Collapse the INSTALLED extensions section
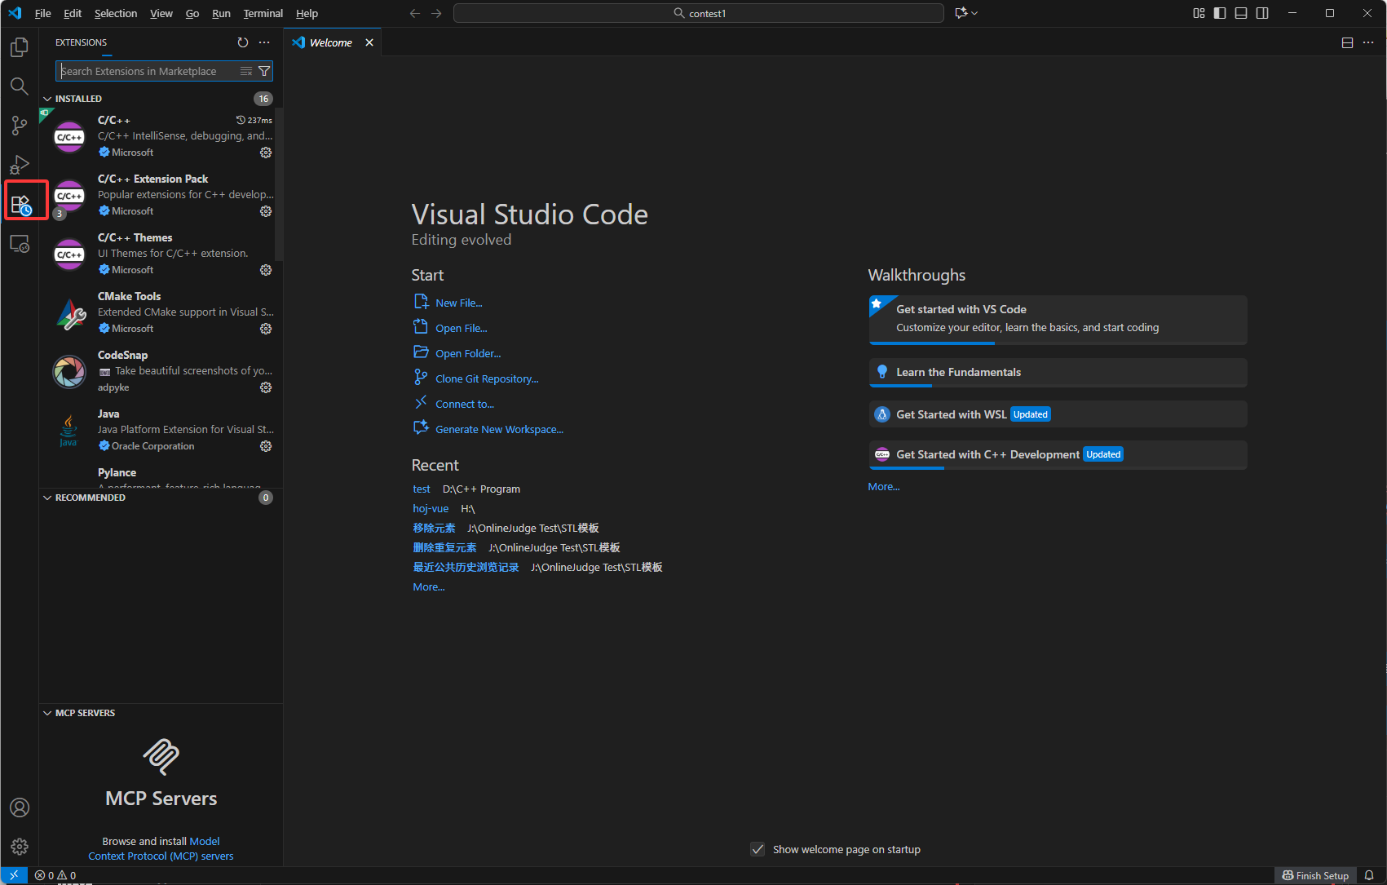1387x885 pixels. [x=78, y=99]
